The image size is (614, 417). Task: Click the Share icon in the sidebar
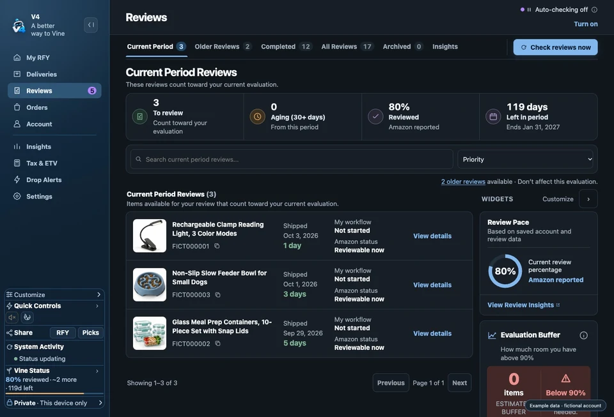10,333
